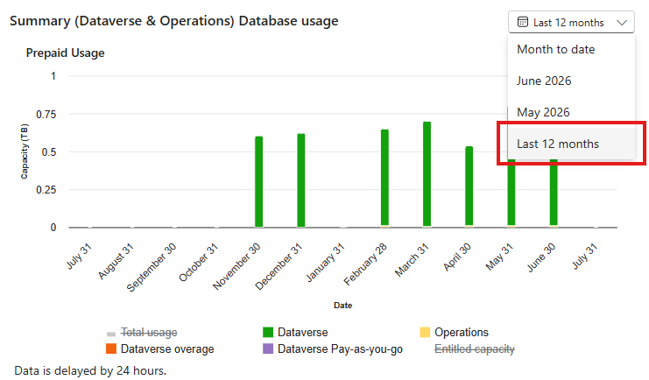The height and width of the screenshot is (380, 649).
Task: Toggle Dataverse Pay-as-you-go legend entry
Action: 333,349
